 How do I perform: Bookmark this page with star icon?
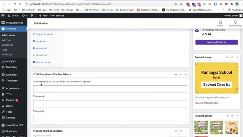pos(181,4)
